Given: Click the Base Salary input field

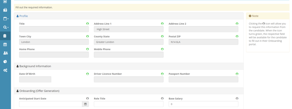Looking at the screenshot, I should pyautogui.click(x=203, y=104).
